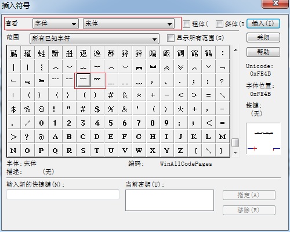Expand the 所有已知字符 range dropdown
The image size is (290, 232).
(x=95, y=38)
